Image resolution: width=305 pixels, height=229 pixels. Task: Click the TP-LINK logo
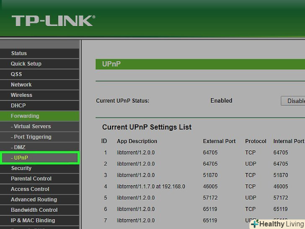(54, 21)
